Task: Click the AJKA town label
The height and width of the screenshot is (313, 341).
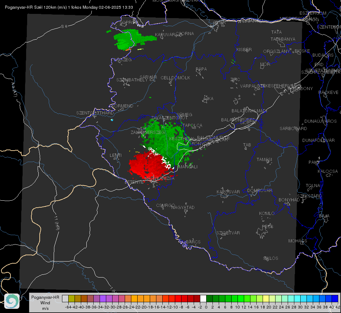Action: (x=208, y=99)
